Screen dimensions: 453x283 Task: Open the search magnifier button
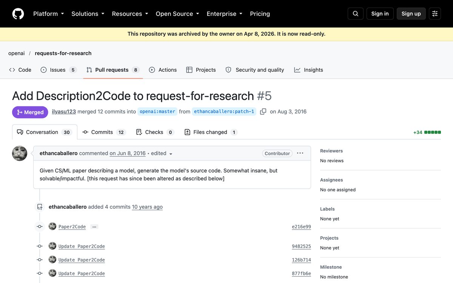tap(356, 14)
